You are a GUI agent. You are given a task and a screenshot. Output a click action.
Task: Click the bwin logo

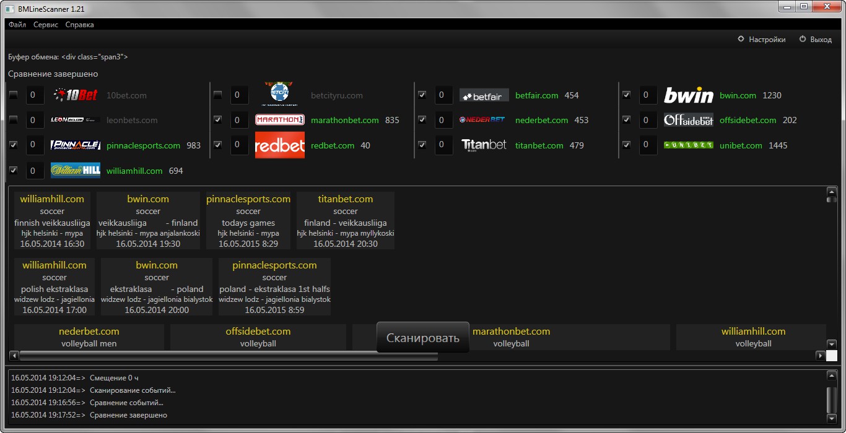[x=689, y=95]
